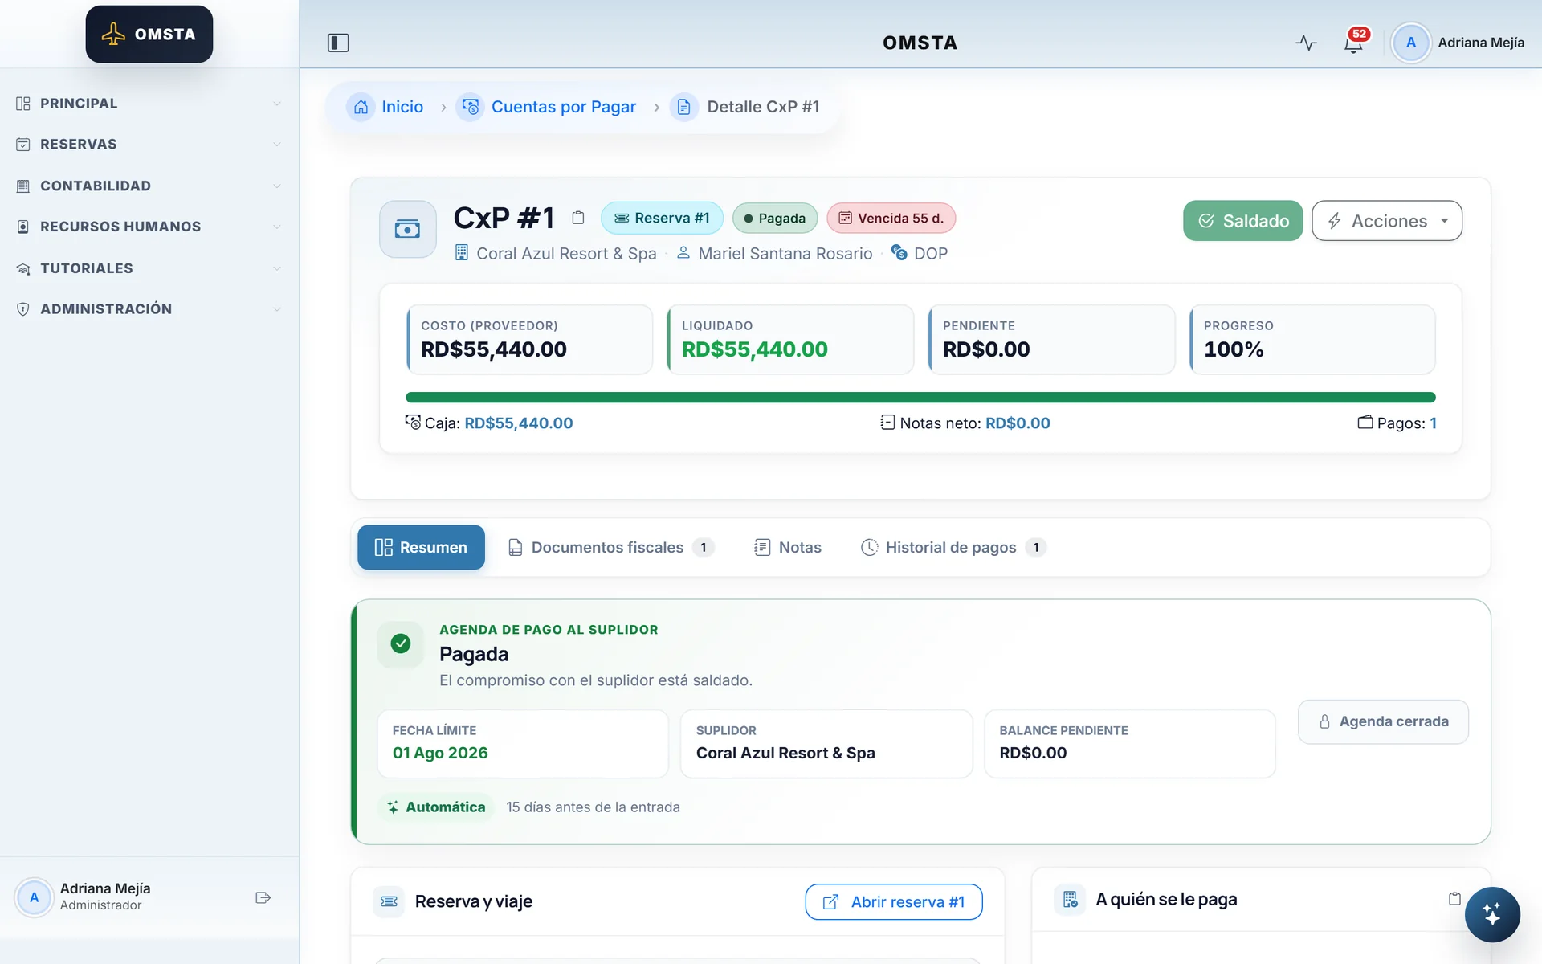The height and width of the screenshot is (964, 1542).
Task: Copy CxP #1 with the clipboard icon
Action: (x=578, y=218)
